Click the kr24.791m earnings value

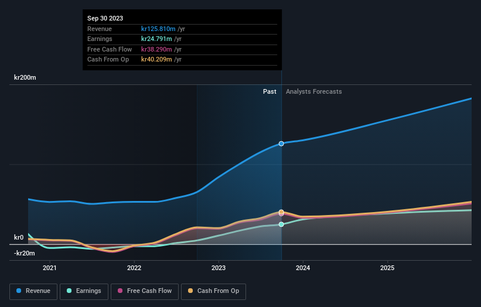(x=156, y=39)
